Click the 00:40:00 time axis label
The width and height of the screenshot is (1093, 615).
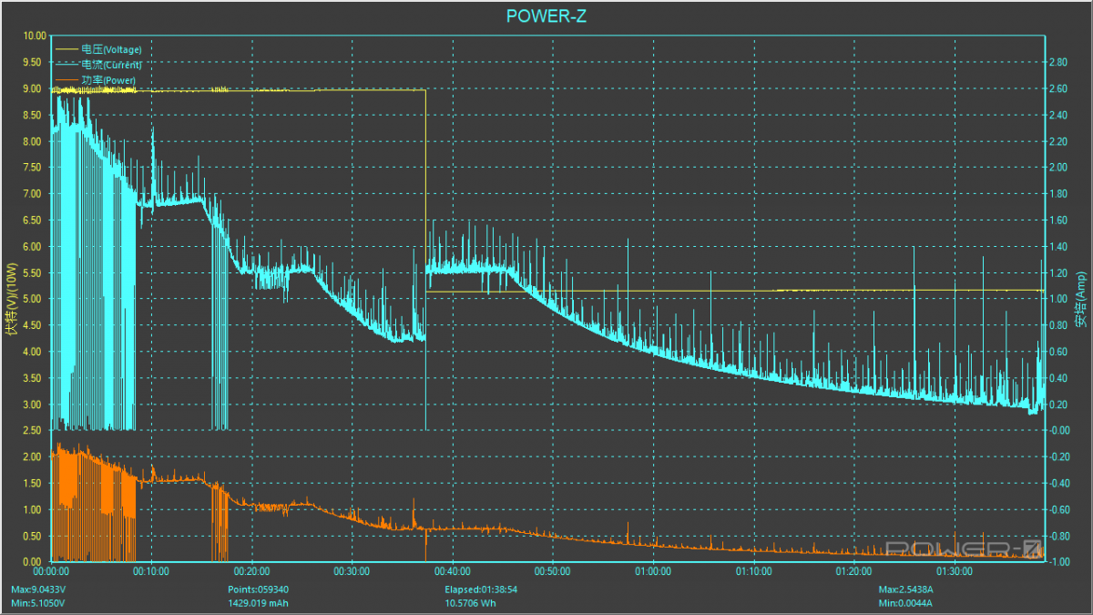(453, 571)
